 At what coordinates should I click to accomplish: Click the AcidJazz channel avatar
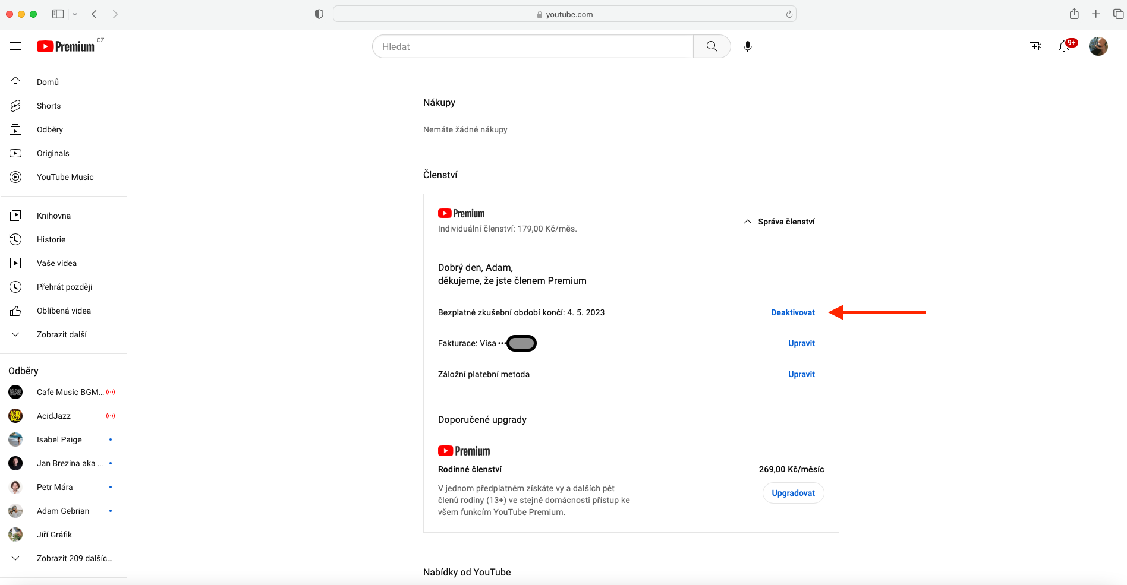tap(15, 416)
